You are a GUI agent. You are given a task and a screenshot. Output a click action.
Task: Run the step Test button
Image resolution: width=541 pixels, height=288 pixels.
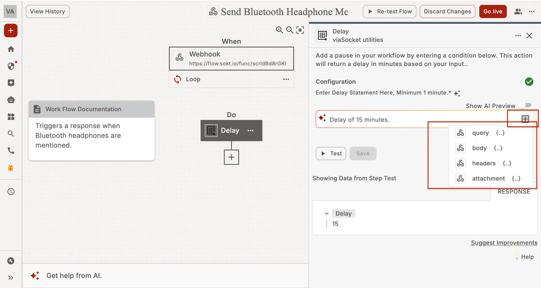(331, 154)
